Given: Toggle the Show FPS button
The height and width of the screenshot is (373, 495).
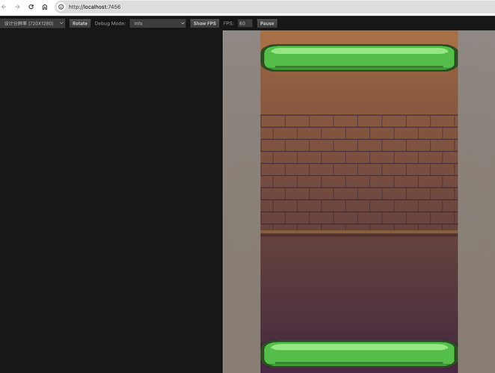Looking at the screenshot, I should 205,23.
